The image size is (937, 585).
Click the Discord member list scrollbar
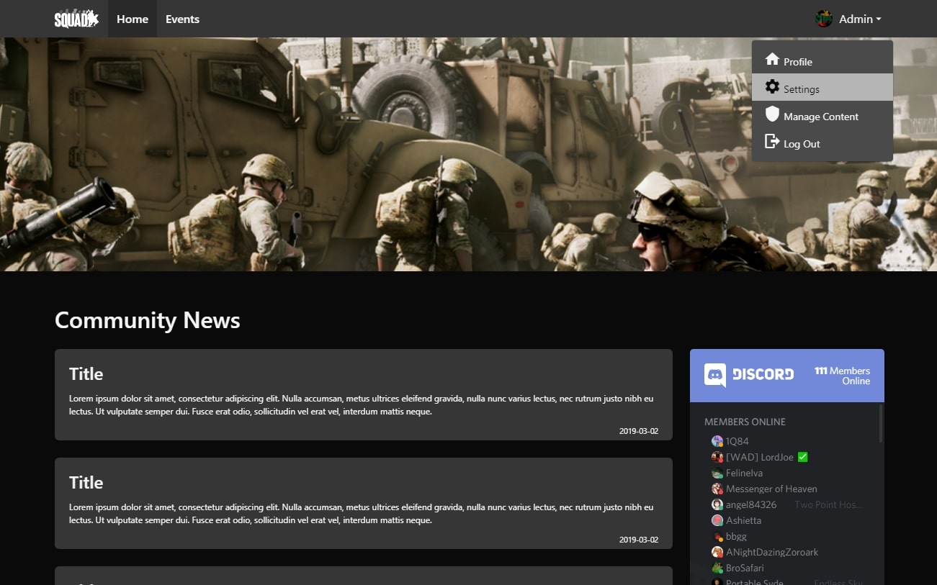pos(880,423)
